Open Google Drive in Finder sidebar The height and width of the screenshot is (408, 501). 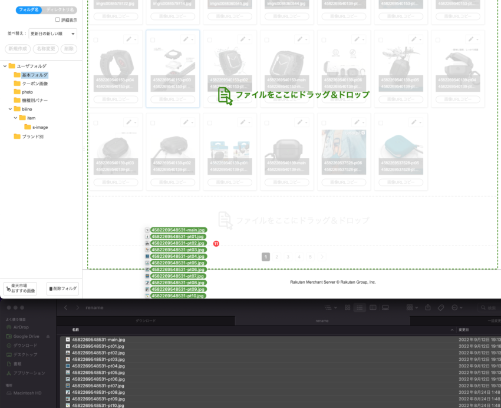click(25, 336)
